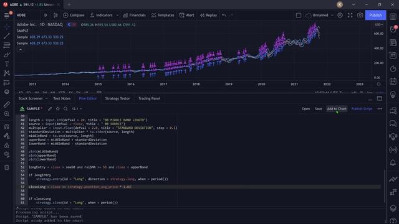This screenshot has height=224, width=399.
Task: Select the patterns tool icon
Action: 7,73
